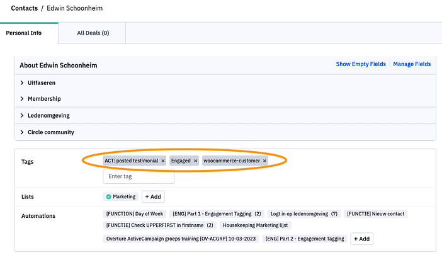The image size is (442, 255).
Task: Select 'Housekeeping Marketing lijst' automation
Action: [256, 225]
